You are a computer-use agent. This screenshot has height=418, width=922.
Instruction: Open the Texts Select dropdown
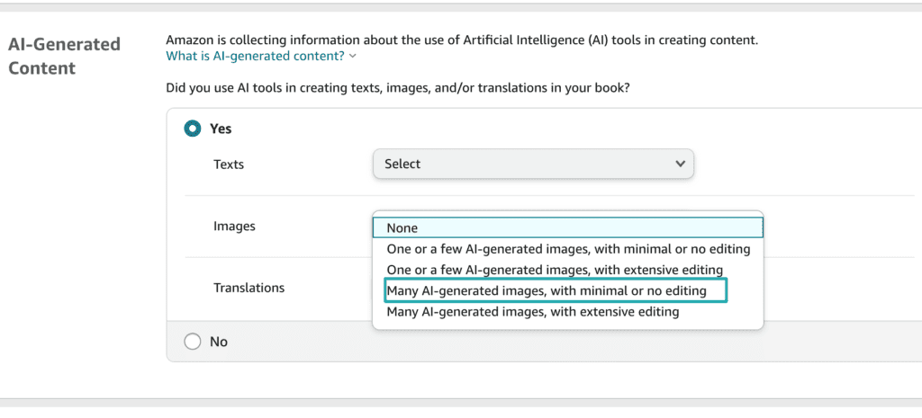click(533, 164)
